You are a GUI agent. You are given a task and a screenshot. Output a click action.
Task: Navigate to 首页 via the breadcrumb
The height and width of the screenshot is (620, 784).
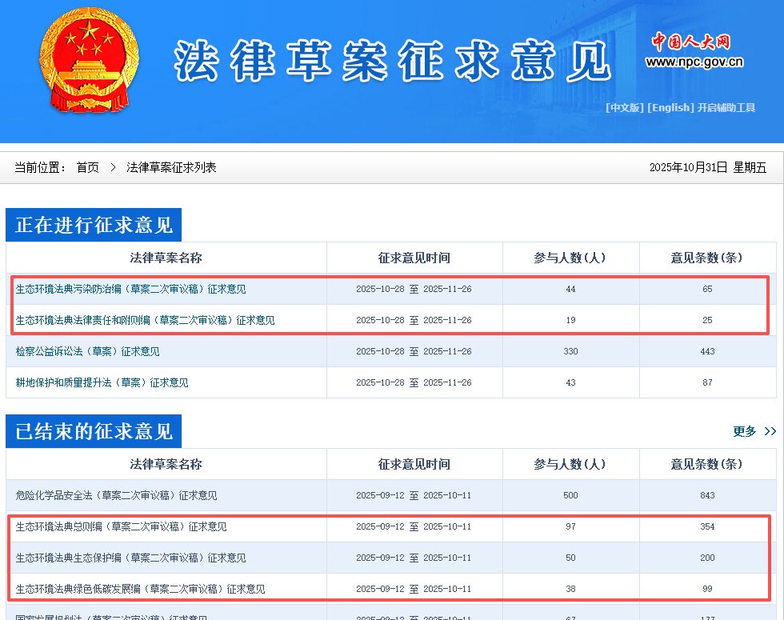(87, 168)
